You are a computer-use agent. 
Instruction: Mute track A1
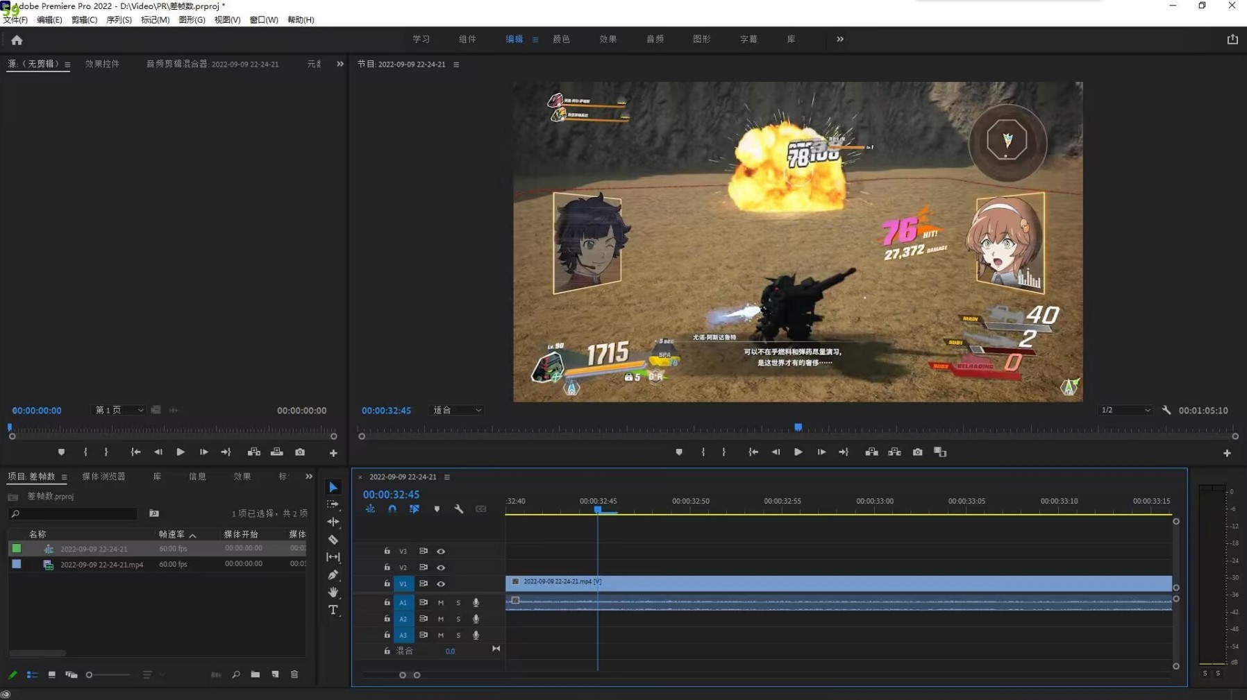coord(441,602)
